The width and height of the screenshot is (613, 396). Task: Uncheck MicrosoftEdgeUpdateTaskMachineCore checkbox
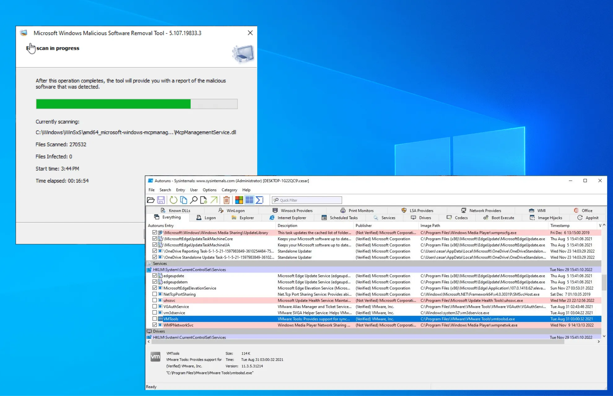coord(154,239)
